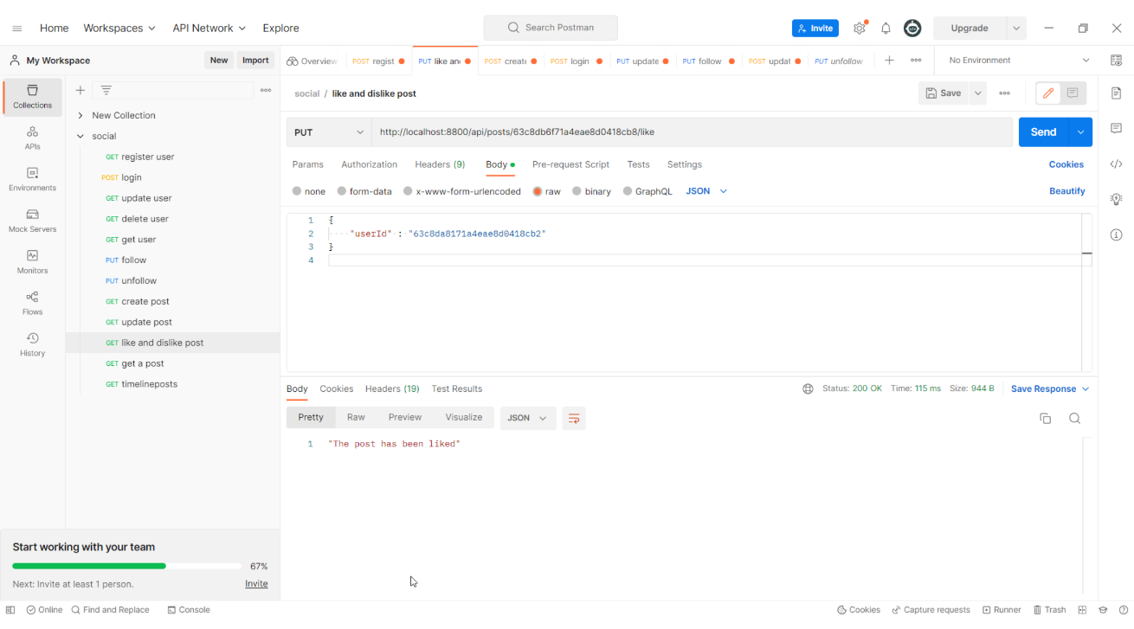This screenshot has width=1134, height=629.
Task: View request History in the sidebar
Action: 32,344
